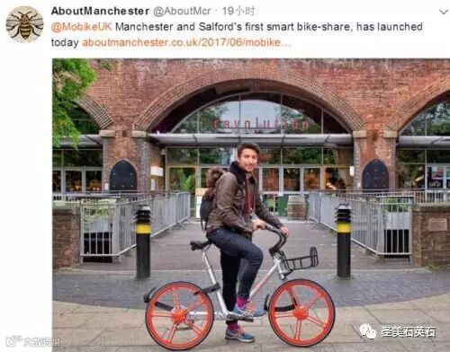This screenshot has height=352, width=450.
Task: Click the WeChat logo watermark
Action: point(368,331)
